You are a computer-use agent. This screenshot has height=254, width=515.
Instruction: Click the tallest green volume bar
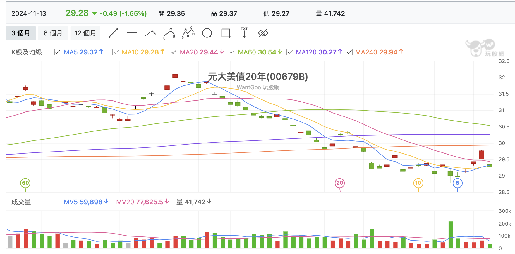click(x=451, y=235)
